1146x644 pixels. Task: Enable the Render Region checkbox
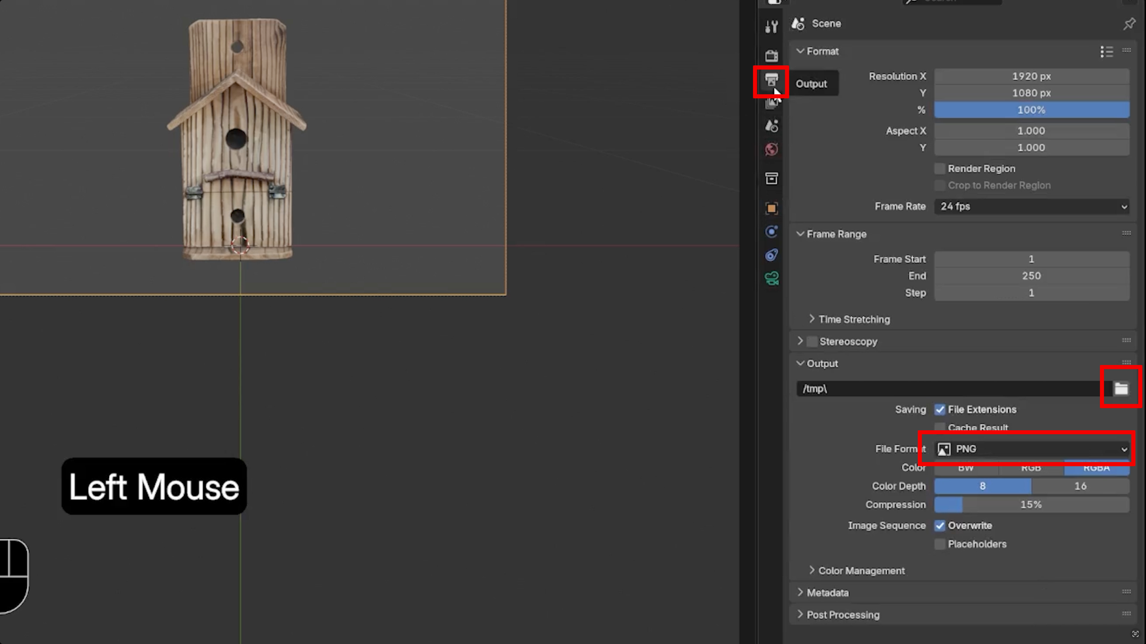pos(940,168)
